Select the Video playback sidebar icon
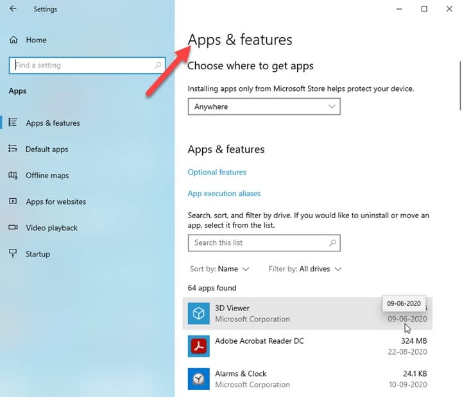Screen dimensions: 462x397 pyautogui.click(x=13, y=228)
